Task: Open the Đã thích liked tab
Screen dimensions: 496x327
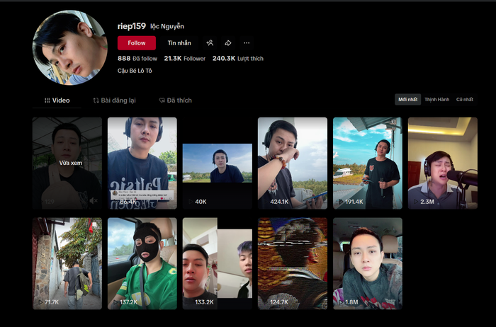Action: [175, 101]
